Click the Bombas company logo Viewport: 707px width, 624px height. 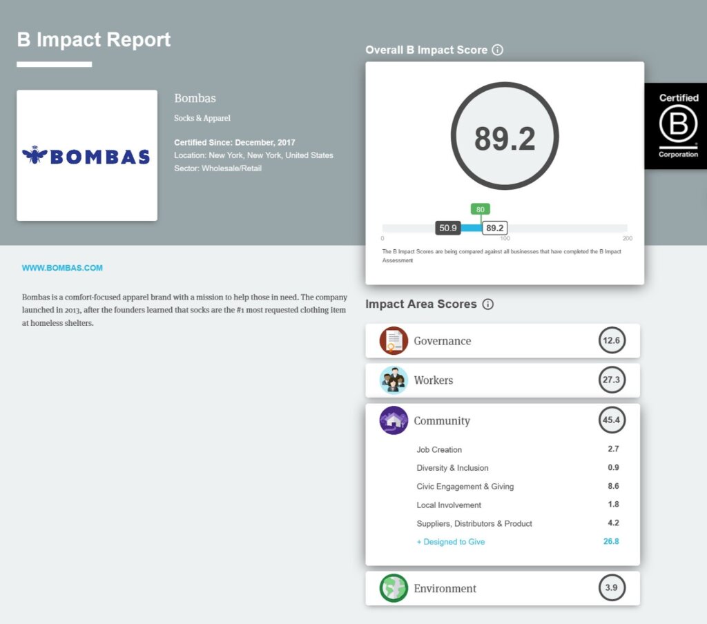point(87,155)
